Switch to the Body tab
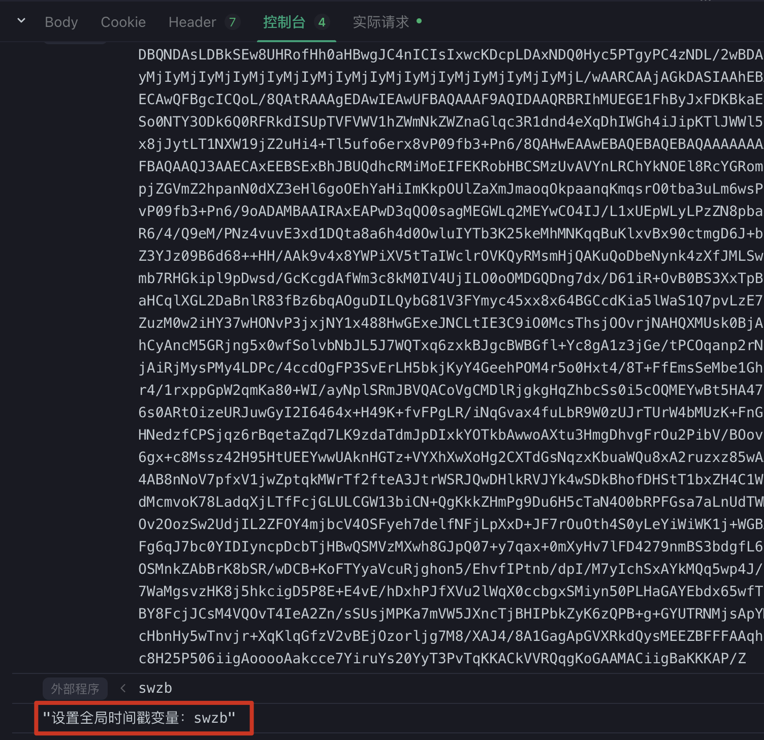Image resolution: width=764 pixels, height=740 pixels. (61, 22)
